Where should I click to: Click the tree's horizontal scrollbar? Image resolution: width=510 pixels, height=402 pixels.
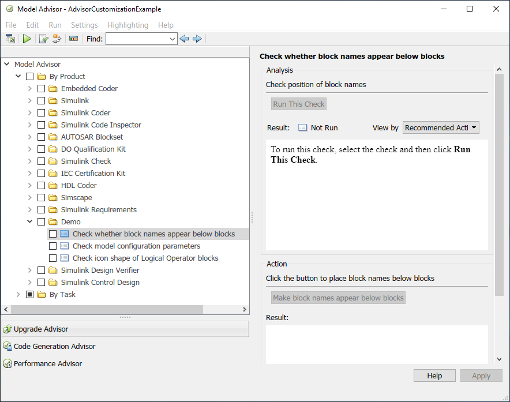point(104,310)
